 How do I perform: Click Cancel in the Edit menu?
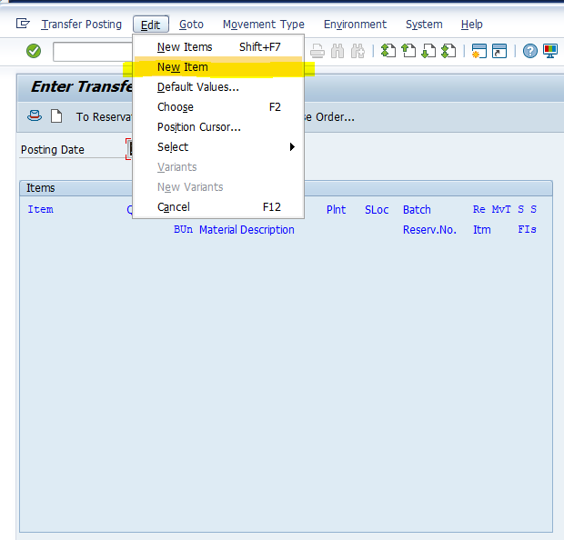click(218, 207)
